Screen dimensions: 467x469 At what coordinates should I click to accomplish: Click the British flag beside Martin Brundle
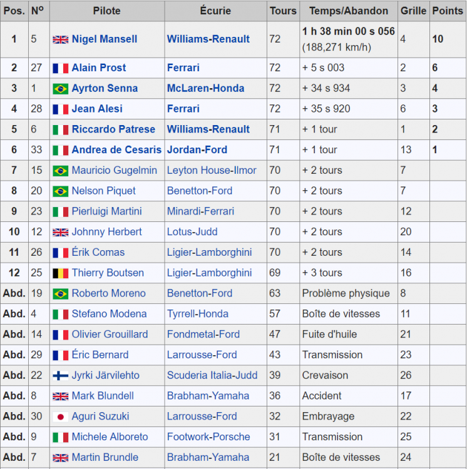(61, 458)
